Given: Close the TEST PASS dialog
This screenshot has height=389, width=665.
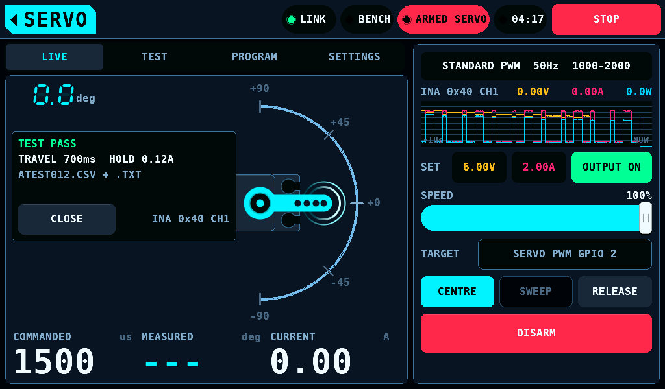Looking at the screenshot, I should tap(67, 219).
